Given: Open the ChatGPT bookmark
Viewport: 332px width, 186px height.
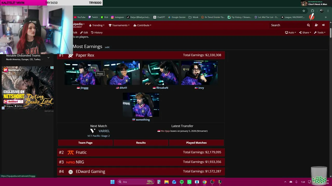Looking at the screenshot, I should [x=159, y=17].
